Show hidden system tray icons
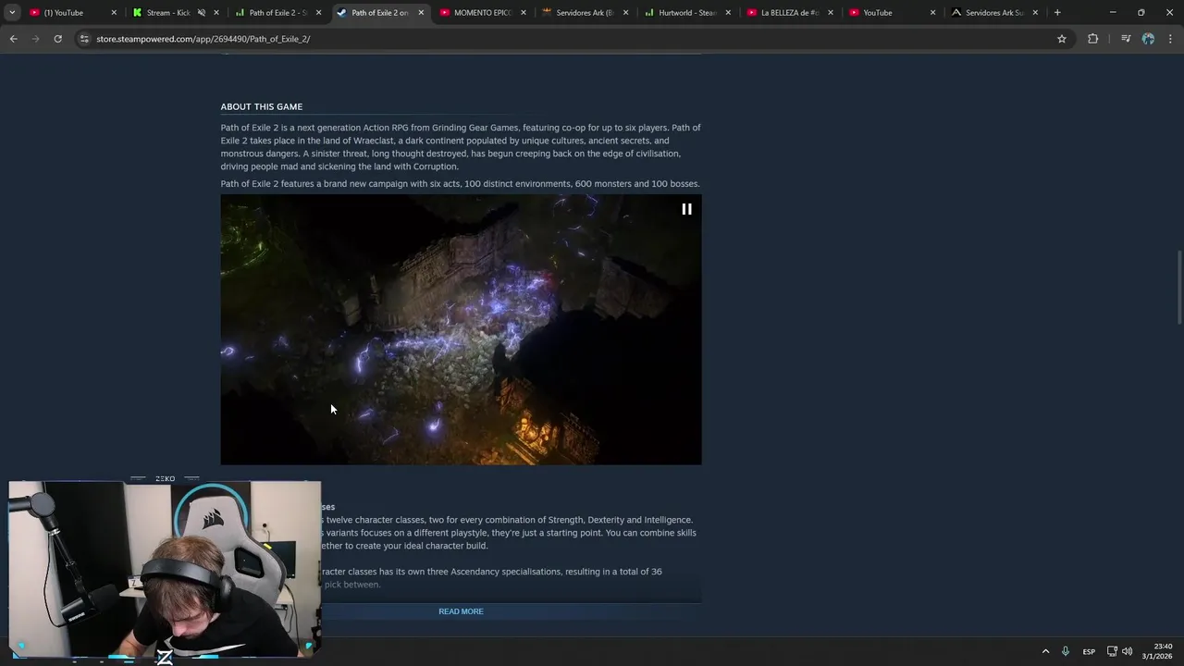1184x666 pixels. click(1045, 651)
